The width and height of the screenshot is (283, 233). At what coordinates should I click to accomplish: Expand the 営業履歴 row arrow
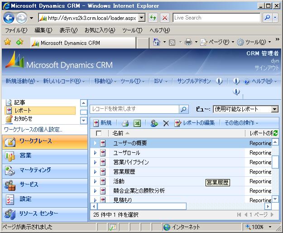tap(95, 172)
